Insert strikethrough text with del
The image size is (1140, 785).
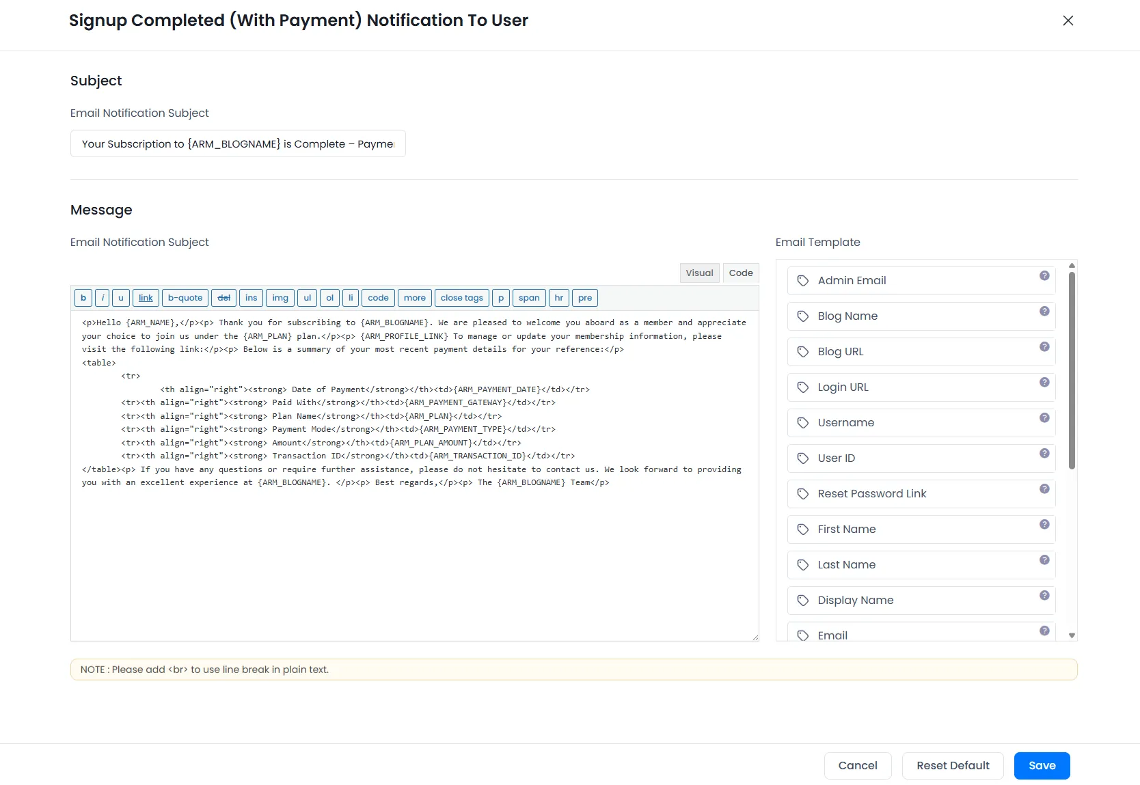(x=223, y=297)
